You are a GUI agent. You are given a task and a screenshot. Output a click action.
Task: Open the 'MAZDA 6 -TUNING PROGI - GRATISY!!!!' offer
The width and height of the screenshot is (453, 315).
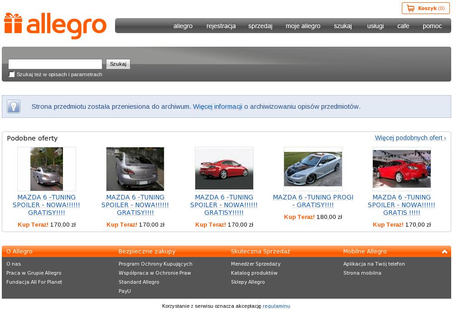[x=313, y=201]
